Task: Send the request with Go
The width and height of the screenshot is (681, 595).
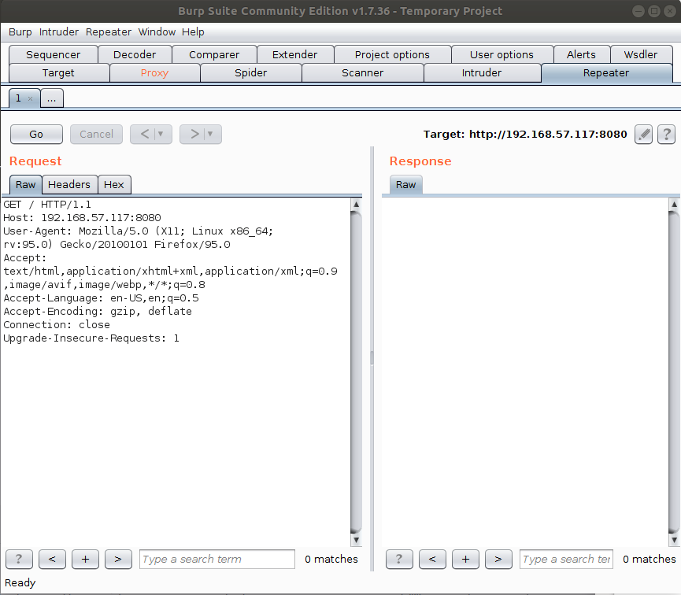Action: [36, 135]
